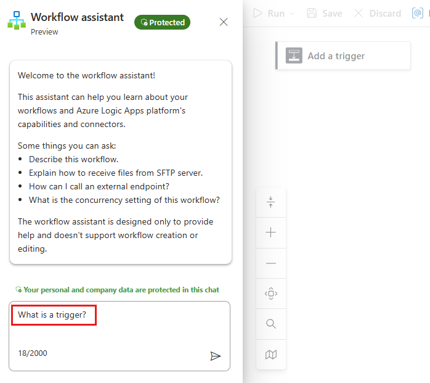Click 'Describe this workflow.' suggestion text

[x=73, y=159]
